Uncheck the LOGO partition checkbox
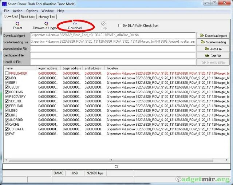This screenshot has width=233, height=185. click(x=7, y=110)
